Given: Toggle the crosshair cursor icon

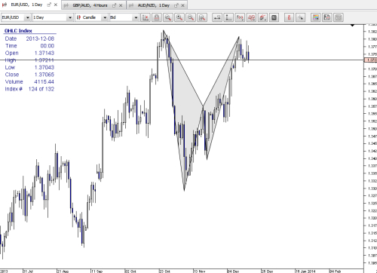Looking at the screenshot, I should (x=301, y=17).
